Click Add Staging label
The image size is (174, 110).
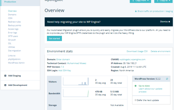[14, 76]
